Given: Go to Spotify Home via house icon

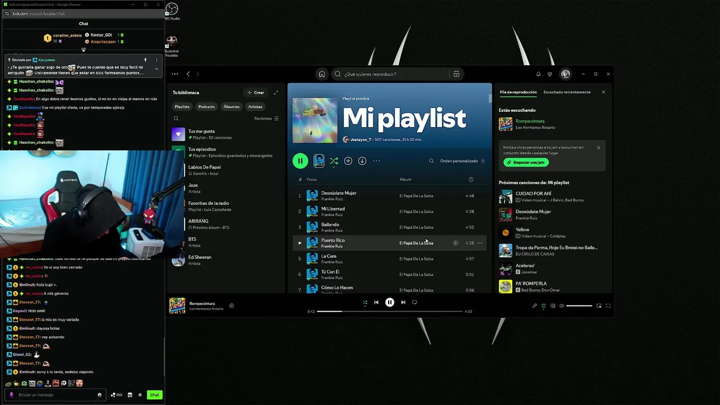Looking at the screenshot, I should (x=322, y=74).
